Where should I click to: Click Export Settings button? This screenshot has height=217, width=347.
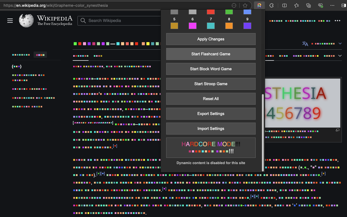[211, 114]
